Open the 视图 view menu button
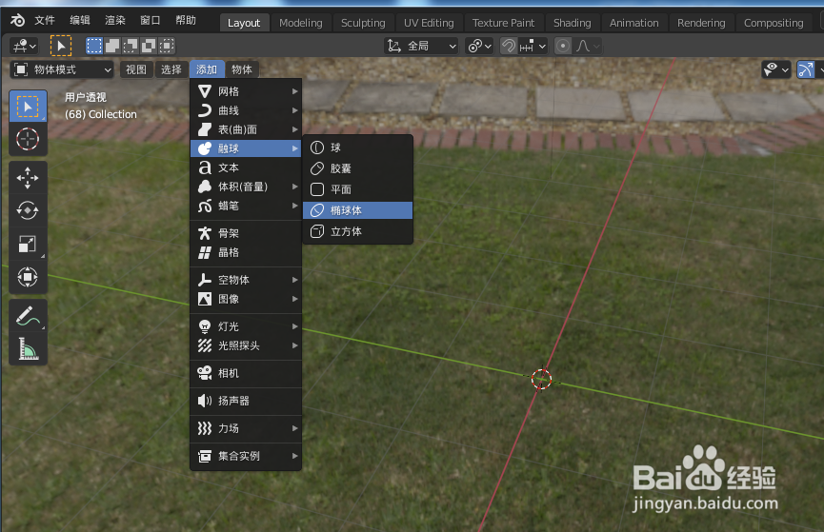Viewport: 824px width, 532px height. pyautogui.click(x=136, y=69)
